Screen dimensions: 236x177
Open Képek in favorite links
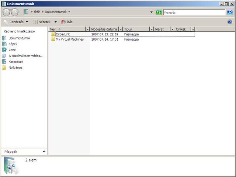tap(13, 44)
